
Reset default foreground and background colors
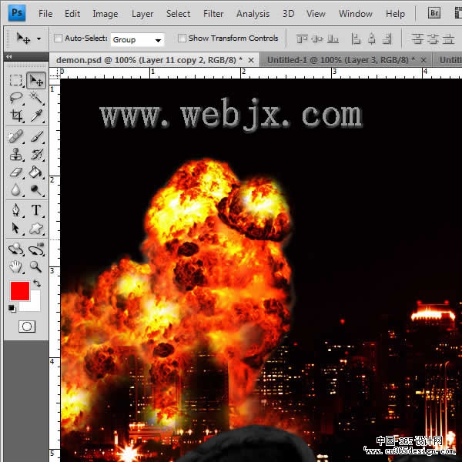point(12,308)
